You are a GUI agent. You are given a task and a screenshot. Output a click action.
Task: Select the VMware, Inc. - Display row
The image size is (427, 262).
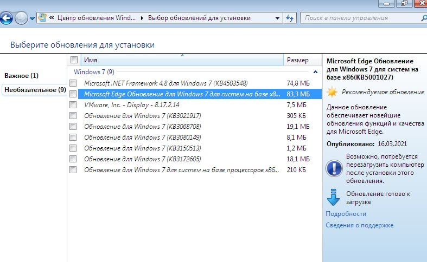[x=132, y=105]
